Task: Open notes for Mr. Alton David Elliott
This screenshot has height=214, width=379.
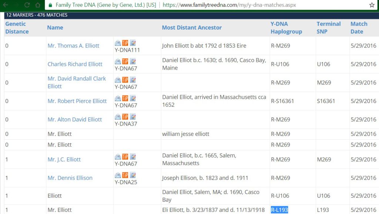Action: [x=133, y=117]
